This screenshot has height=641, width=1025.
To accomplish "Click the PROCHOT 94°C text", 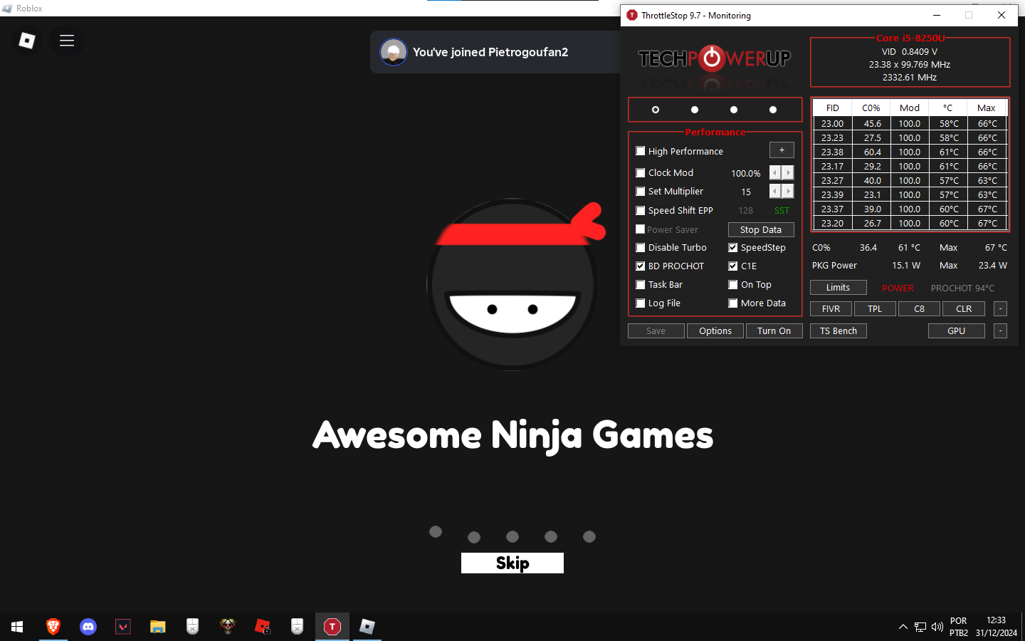I will point(962,288).
